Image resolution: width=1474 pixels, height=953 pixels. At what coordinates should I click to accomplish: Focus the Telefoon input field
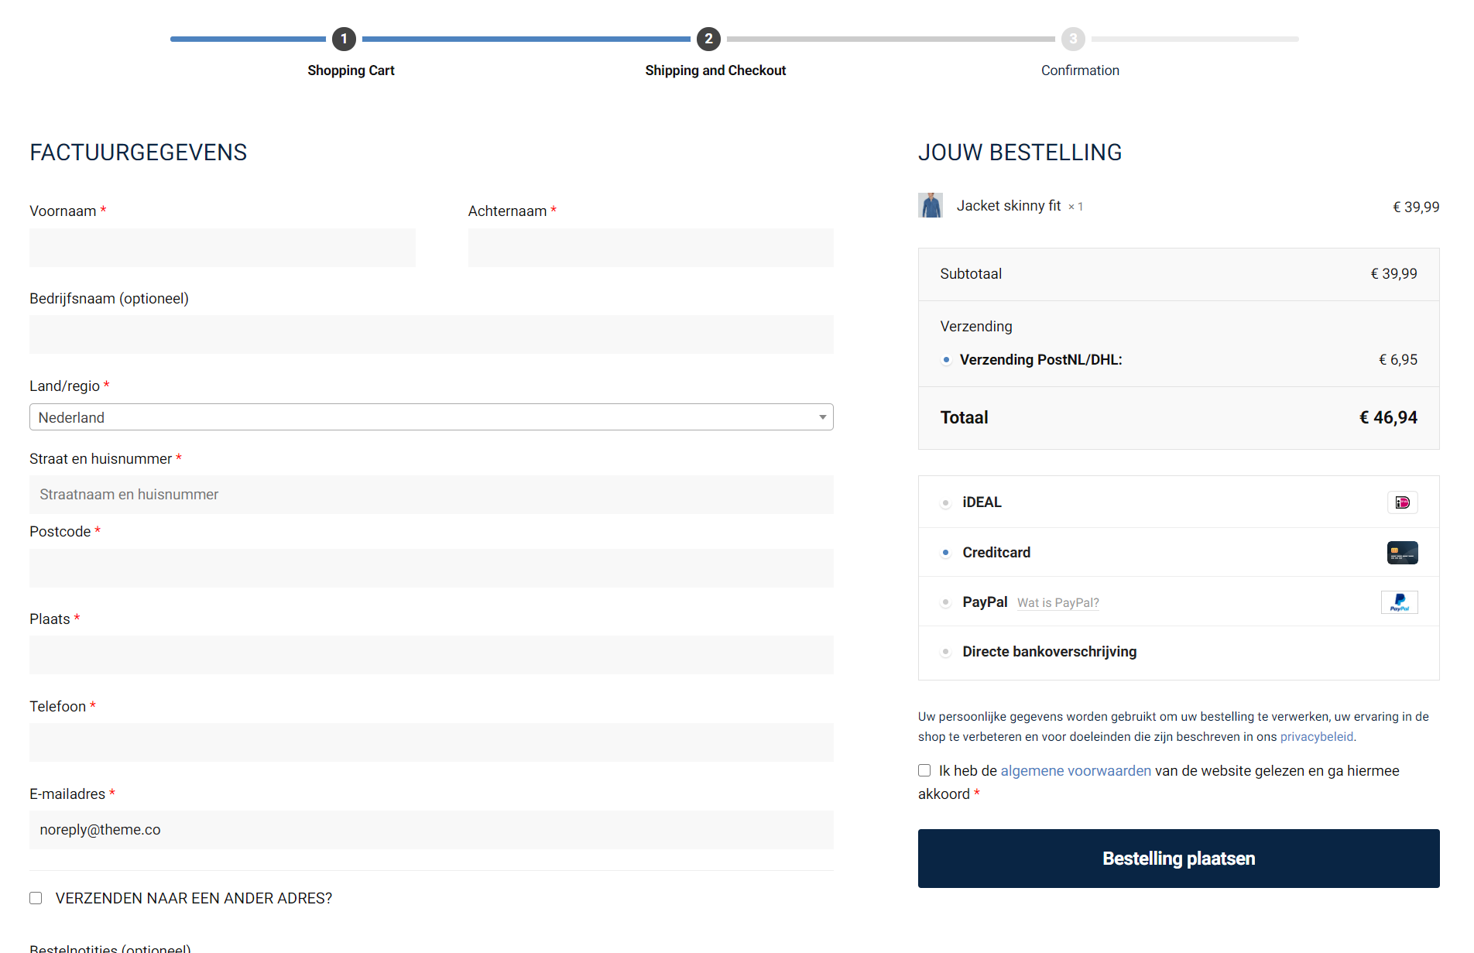tap(431, 742)
